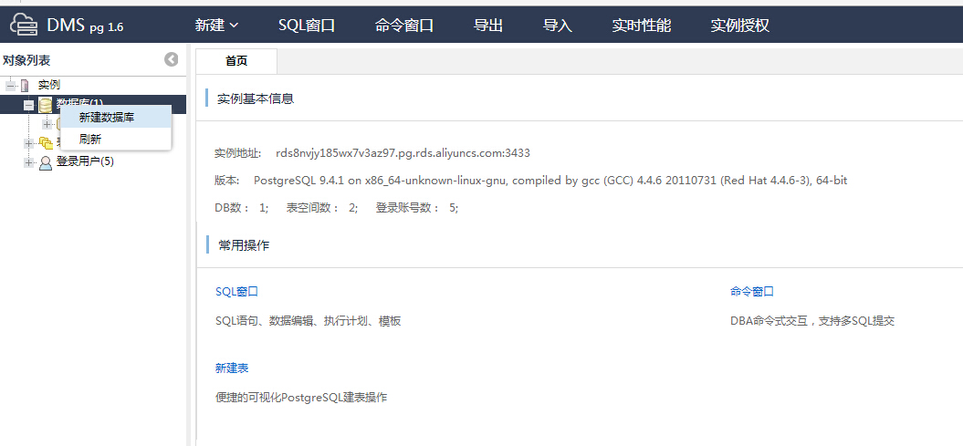This screenshot has width=963, height=446.
Task: Open 实时性能 in the top menu
Action: pos(641,26)
